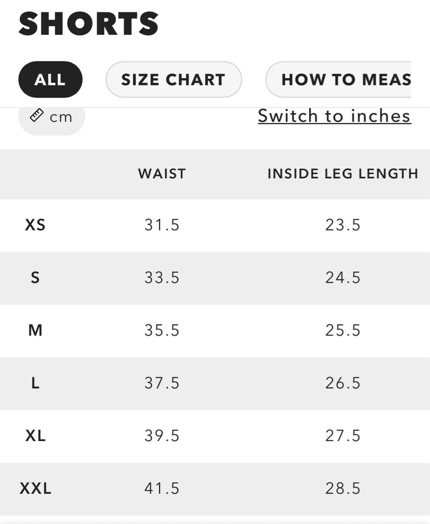Select the M size row label

(x=35, y=330)
